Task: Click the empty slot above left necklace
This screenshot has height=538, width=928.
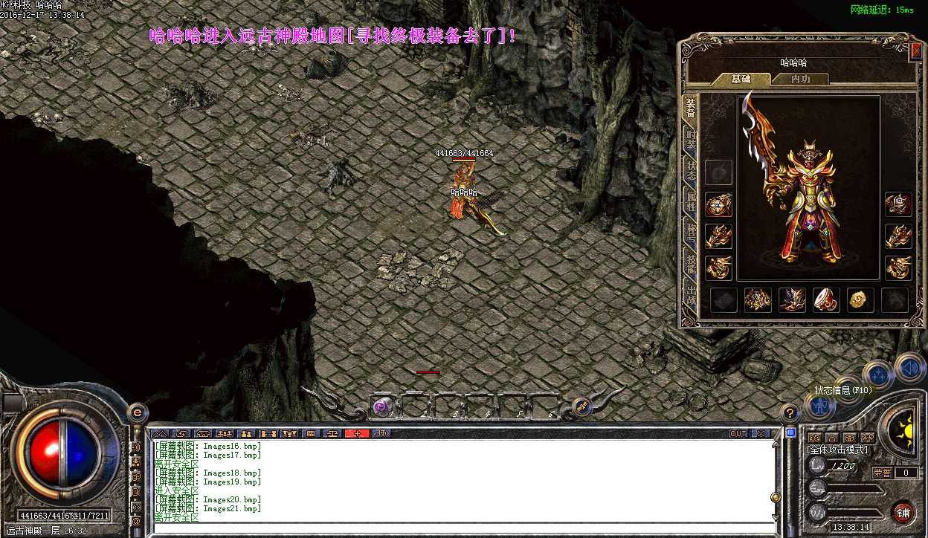Action: point(718,172)
